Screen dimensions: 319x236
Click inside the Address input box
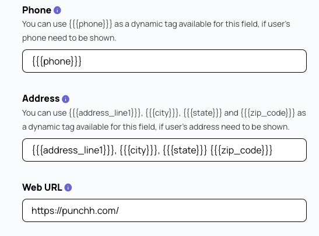(x=164, y=150)
